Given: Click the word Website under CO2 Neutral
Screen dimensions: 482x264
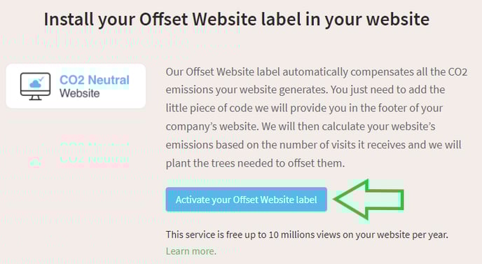Looking at the screenshot, I should [x=80, y=93].
